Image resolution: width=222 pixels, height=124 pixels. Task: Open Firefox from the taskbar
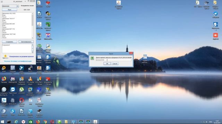pos(38,122)
